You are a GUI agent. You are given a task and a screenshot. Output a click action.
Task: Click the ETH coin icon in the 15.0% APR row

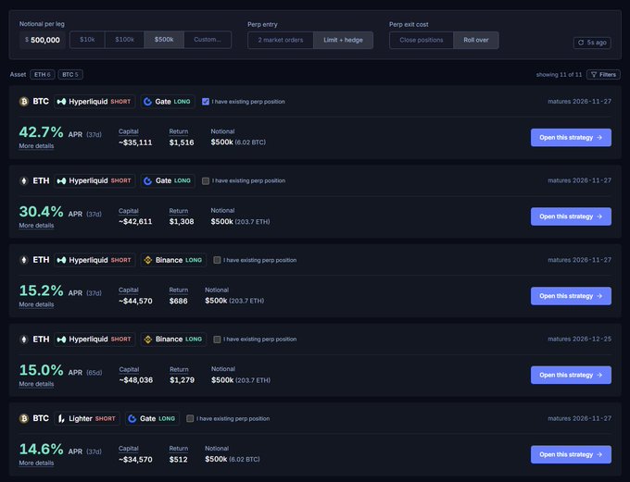(24, 340)
